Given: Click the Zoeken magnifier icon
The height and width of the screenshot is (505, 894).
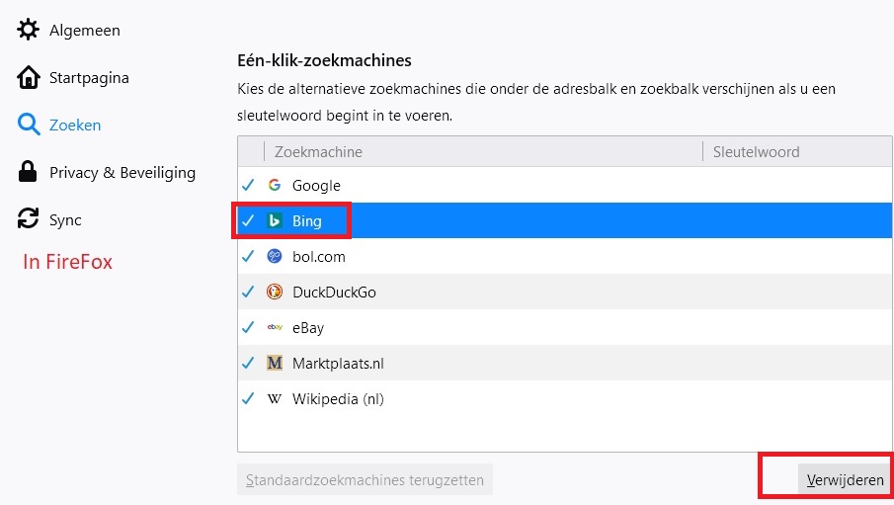Looking at the screenshot, I should coord(28,125).
